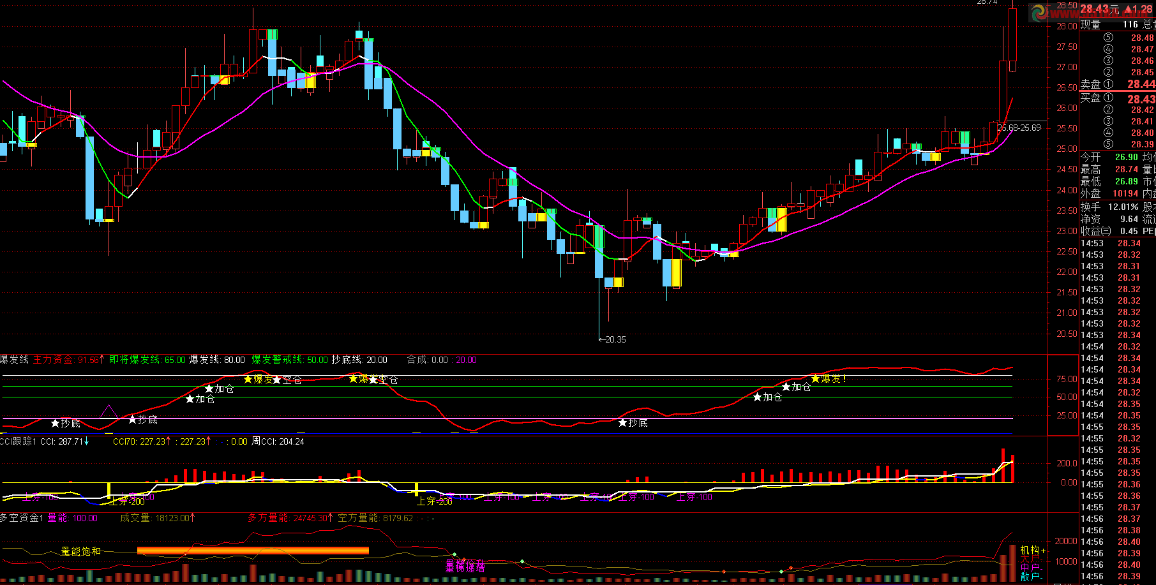Click the 量能饱和 orange bar

point(253,551)
